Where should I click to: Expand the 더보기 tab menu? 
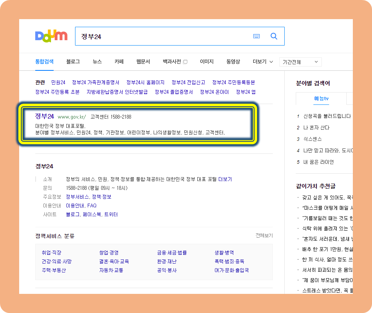click(263, 62)
